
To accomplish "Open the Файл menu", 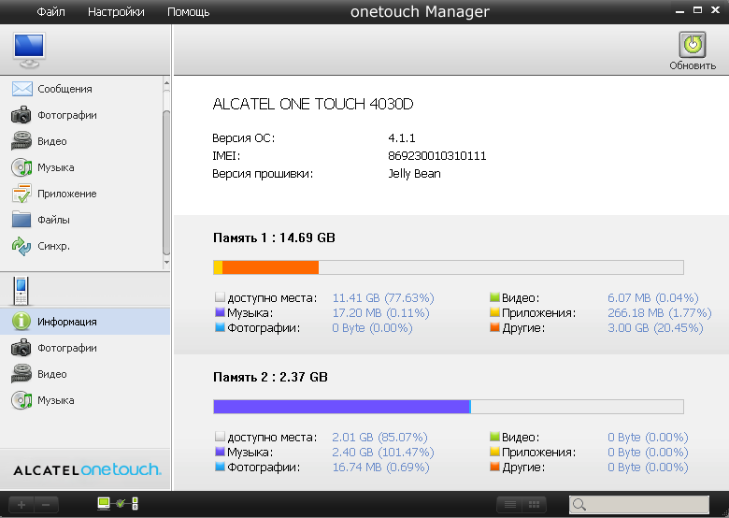I will 50,11.
